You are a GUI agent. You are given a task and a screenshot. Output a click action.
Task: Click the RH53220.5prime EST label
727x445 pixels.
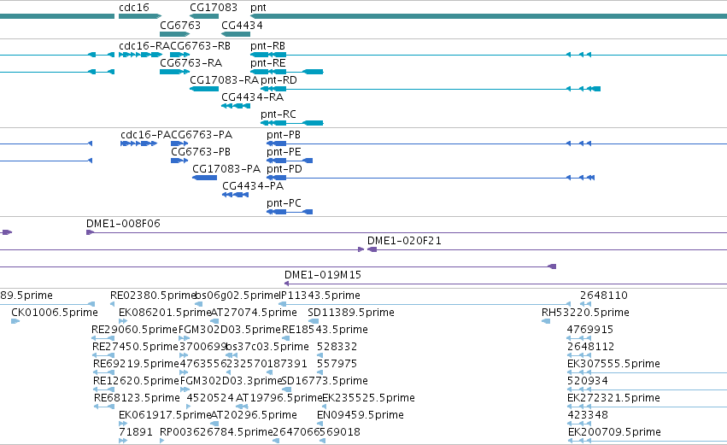(x=585, y=313)
